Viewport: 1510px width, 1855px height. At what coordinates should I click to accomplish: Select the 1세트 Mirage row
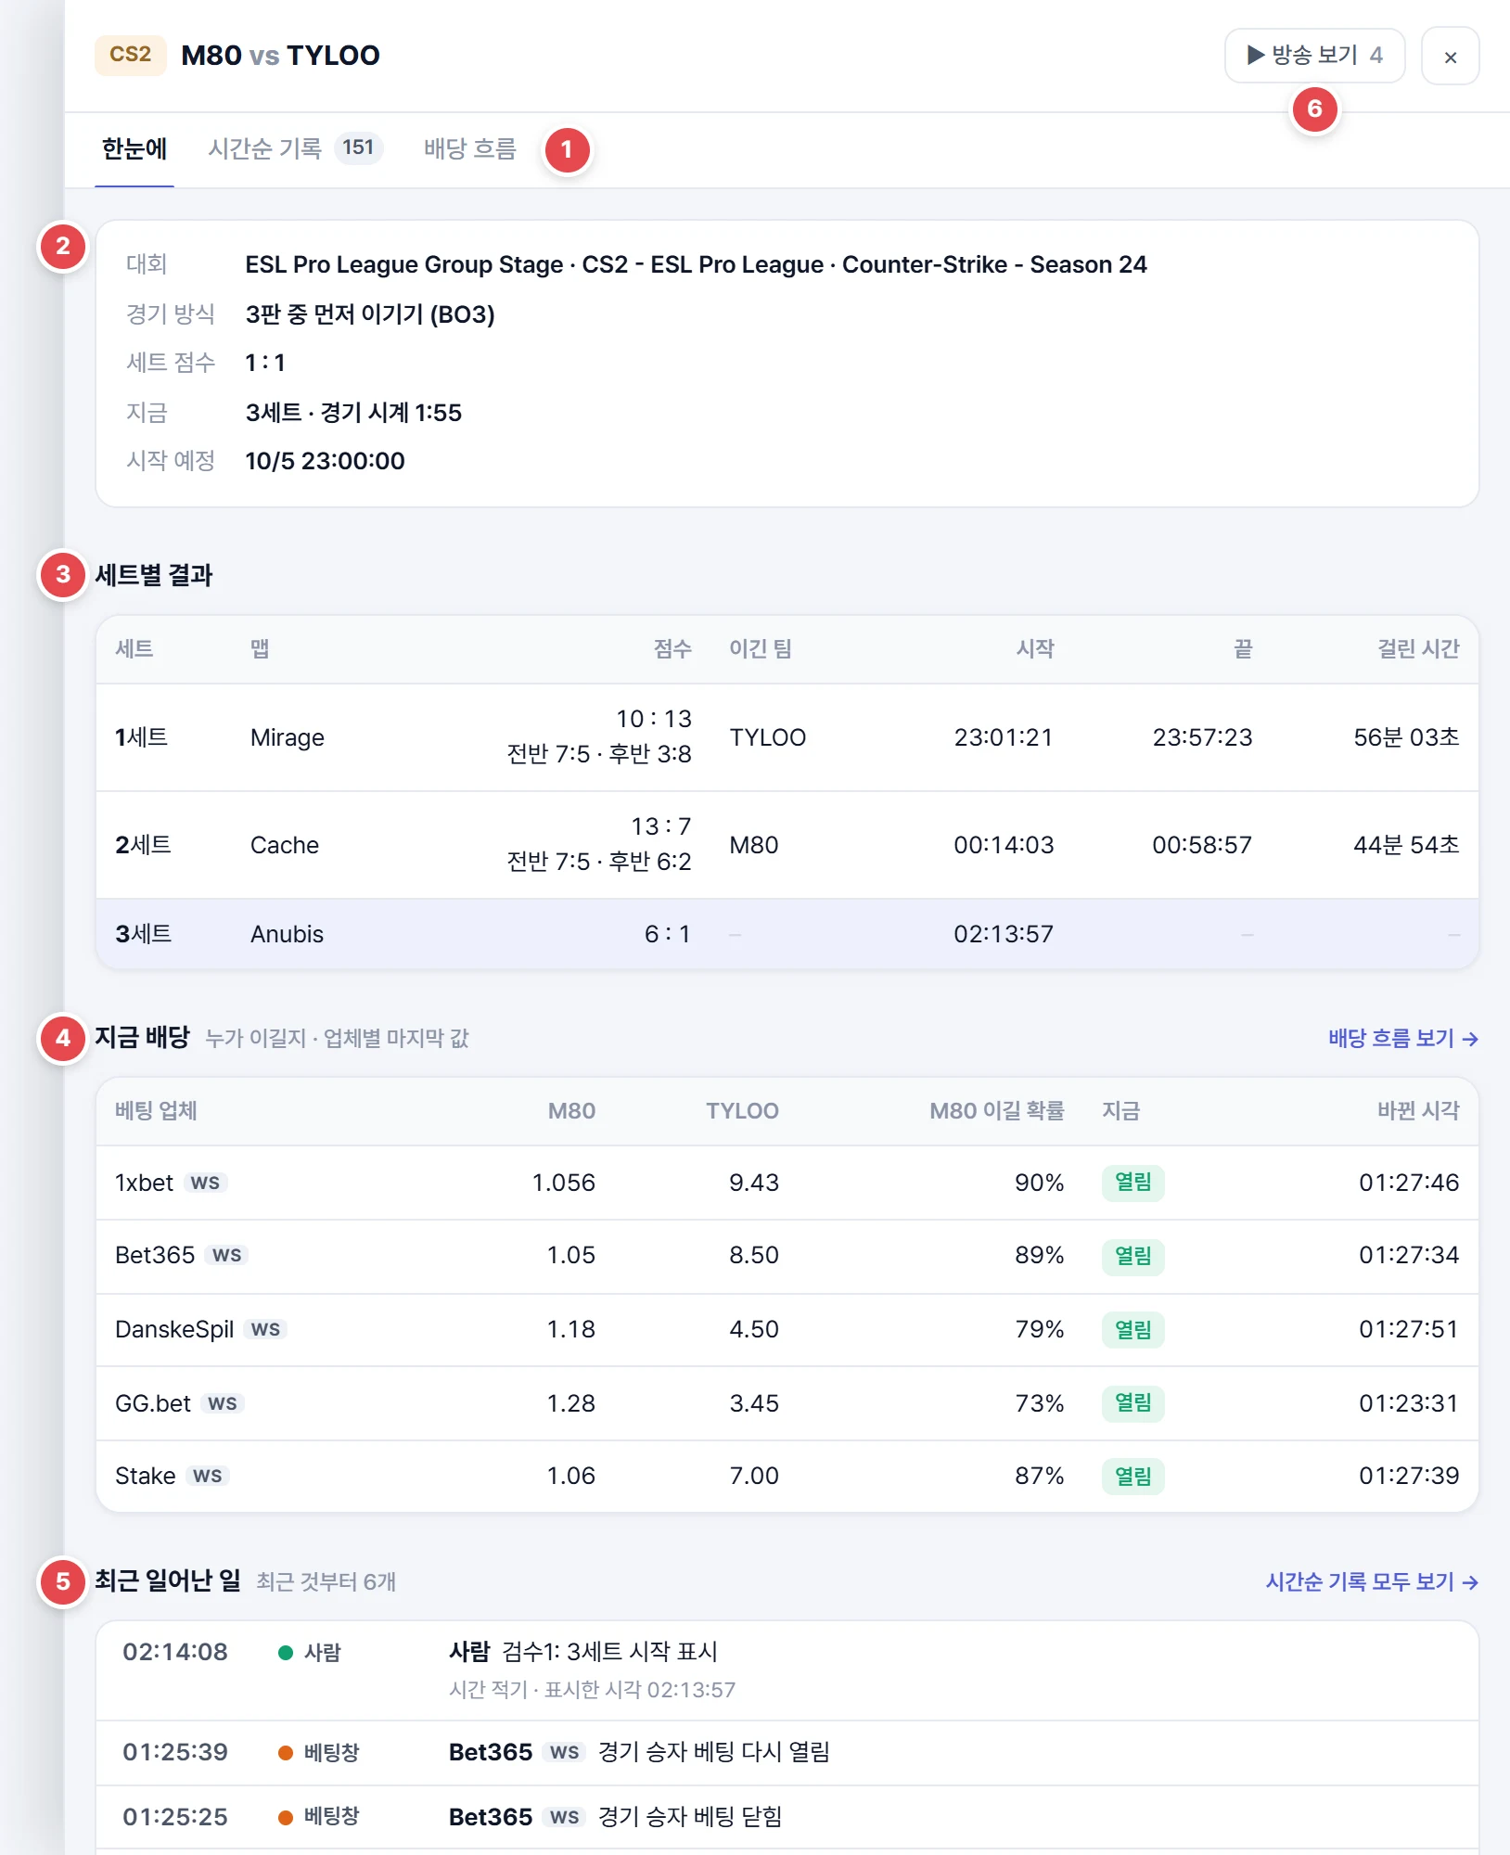(x=787, y=737)
